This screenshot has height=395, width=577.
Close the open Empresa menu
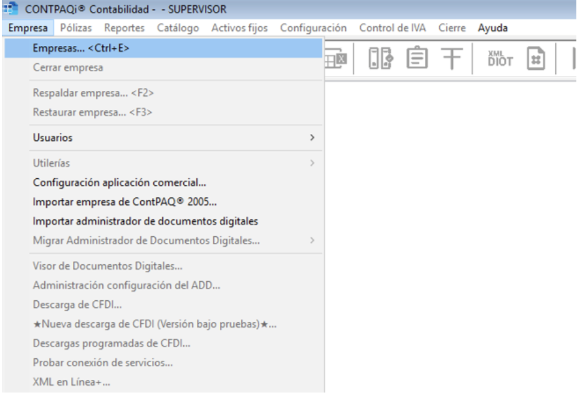[28, 28]
